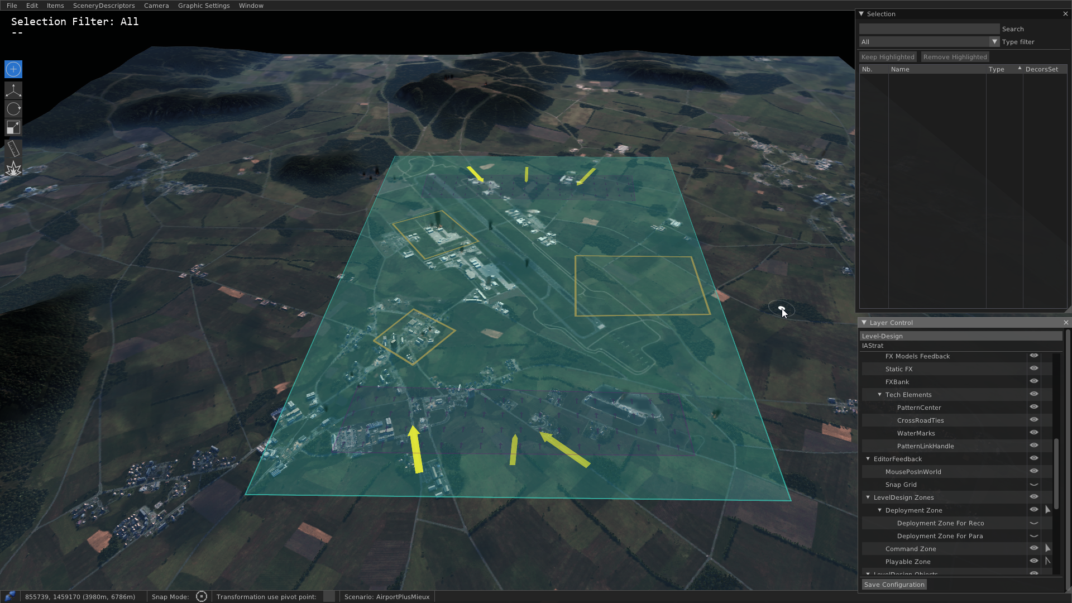Select the Add/Create tool
The height and width of the screenshot is (603, 1072).
click(13, 69)
